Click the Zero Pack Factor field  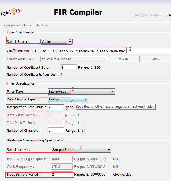coord(56,123)
